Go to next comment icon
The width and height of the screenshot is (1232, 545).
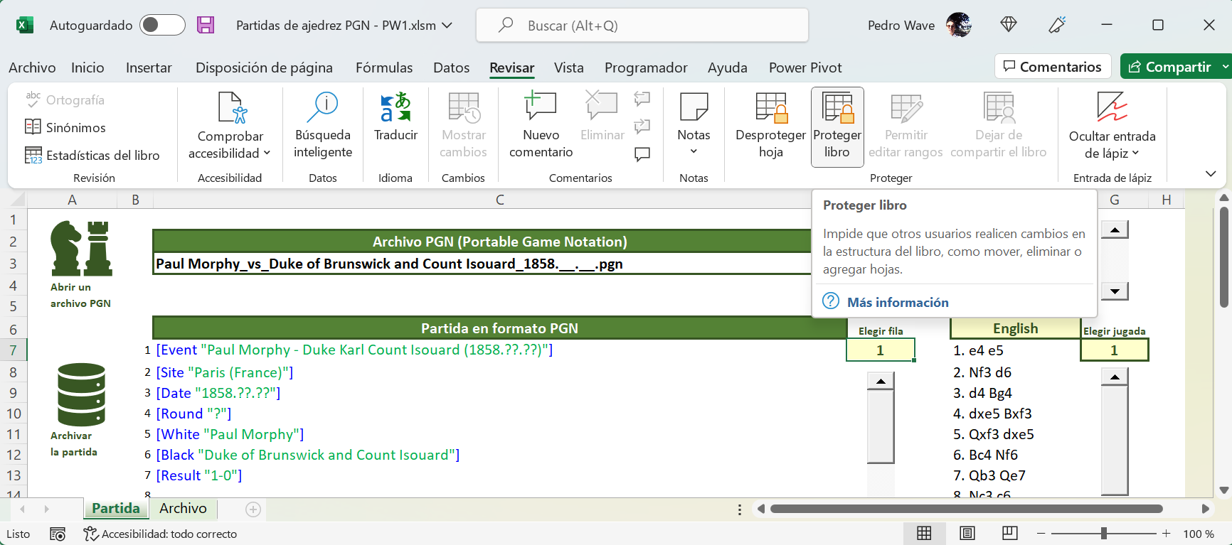642,126
